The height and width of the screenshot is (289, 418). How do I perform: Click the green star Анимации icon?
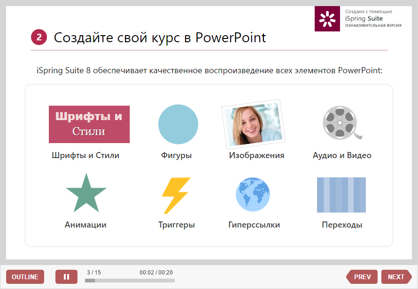(86, 193)
